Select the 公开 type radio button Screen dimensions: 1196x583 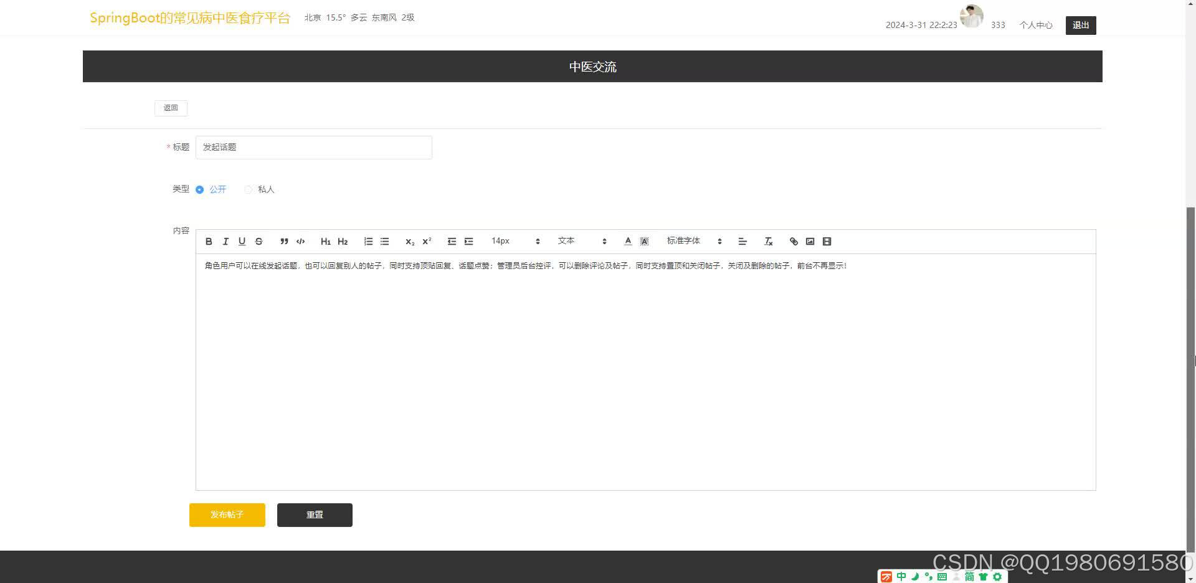[199, 189]
